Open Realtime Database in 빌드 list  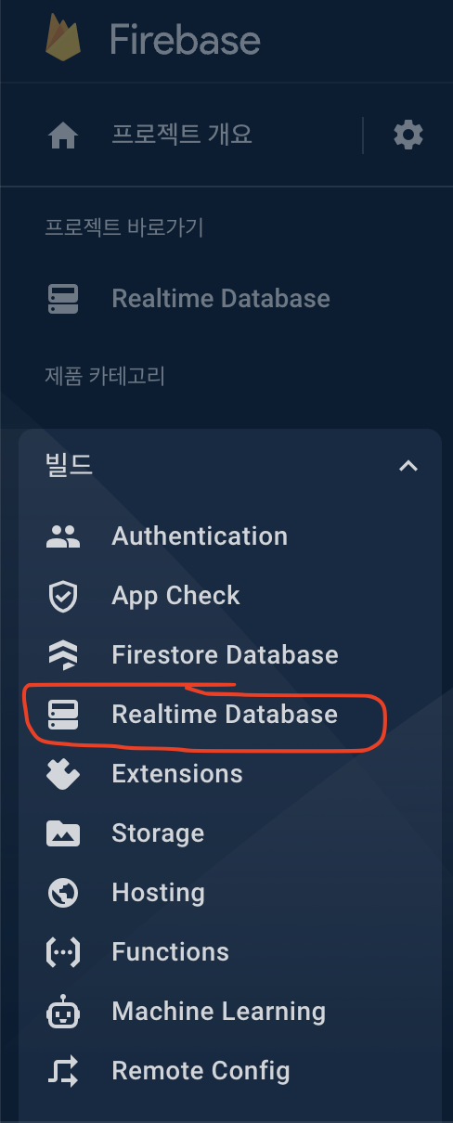(225, 715)
